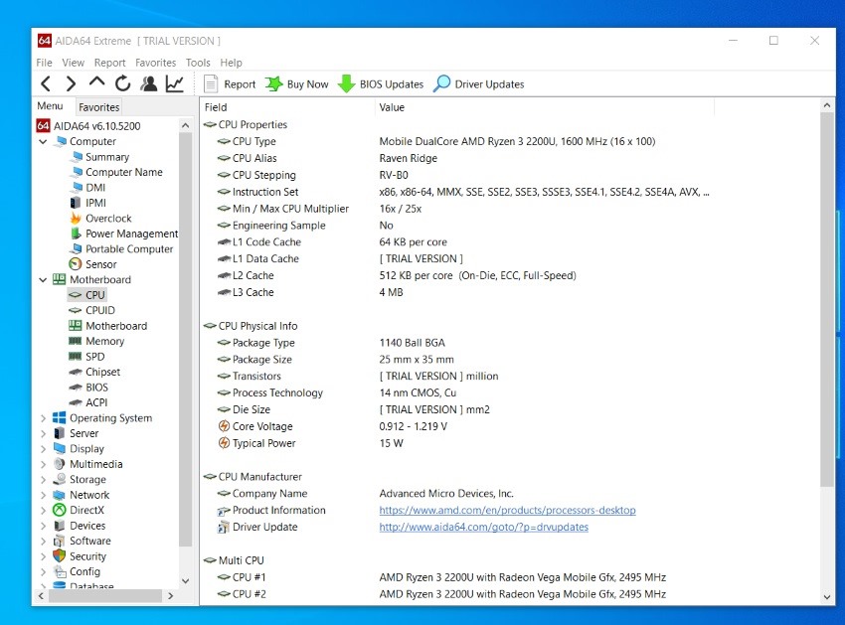Expand the Display node
Image resolution: width=845 pixels, height=625 pixels.
[43, 449]
